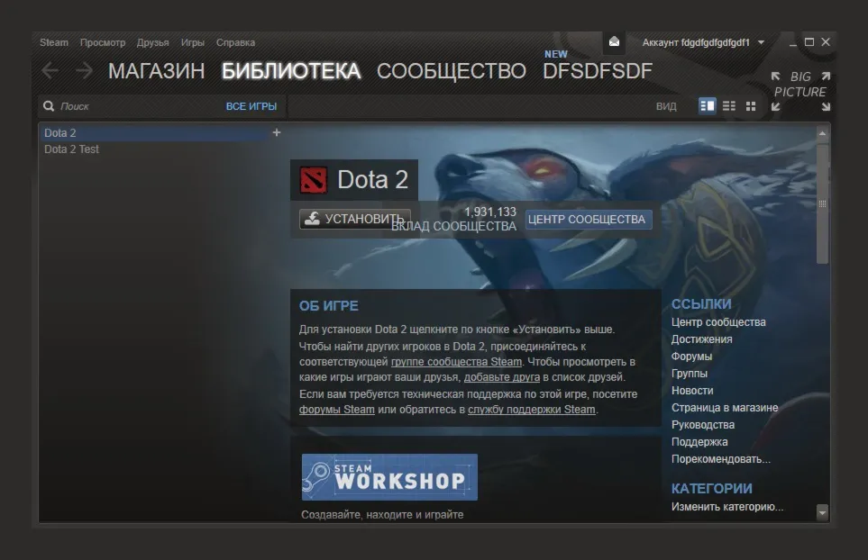Switch to grid view mode icon
Image resolution: width=868 pixels, height=560 pixels.
pyautogui.click(x=751, y=105)
